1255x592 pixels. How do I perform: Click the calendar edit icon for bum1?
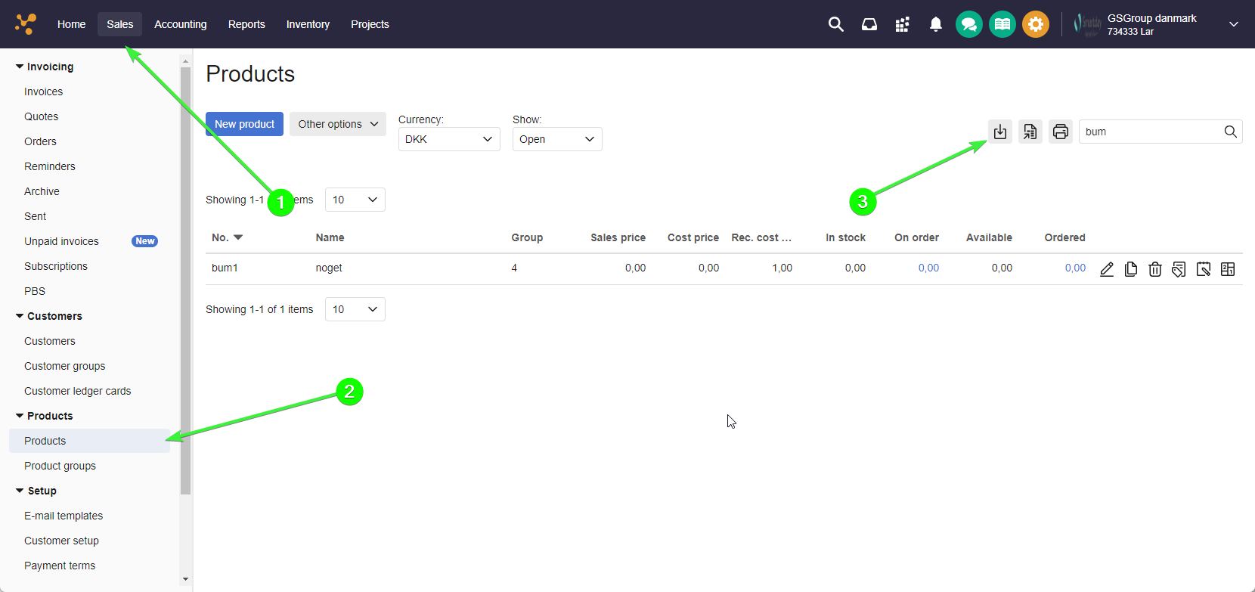pyautogui.click(x=1204, y=269)
